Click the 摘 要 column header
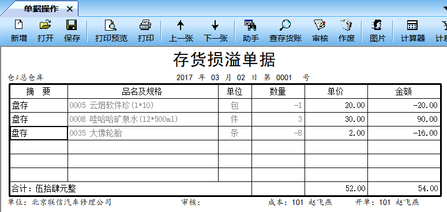Viewport: 447px width, 212px height. tap(39, 92)
